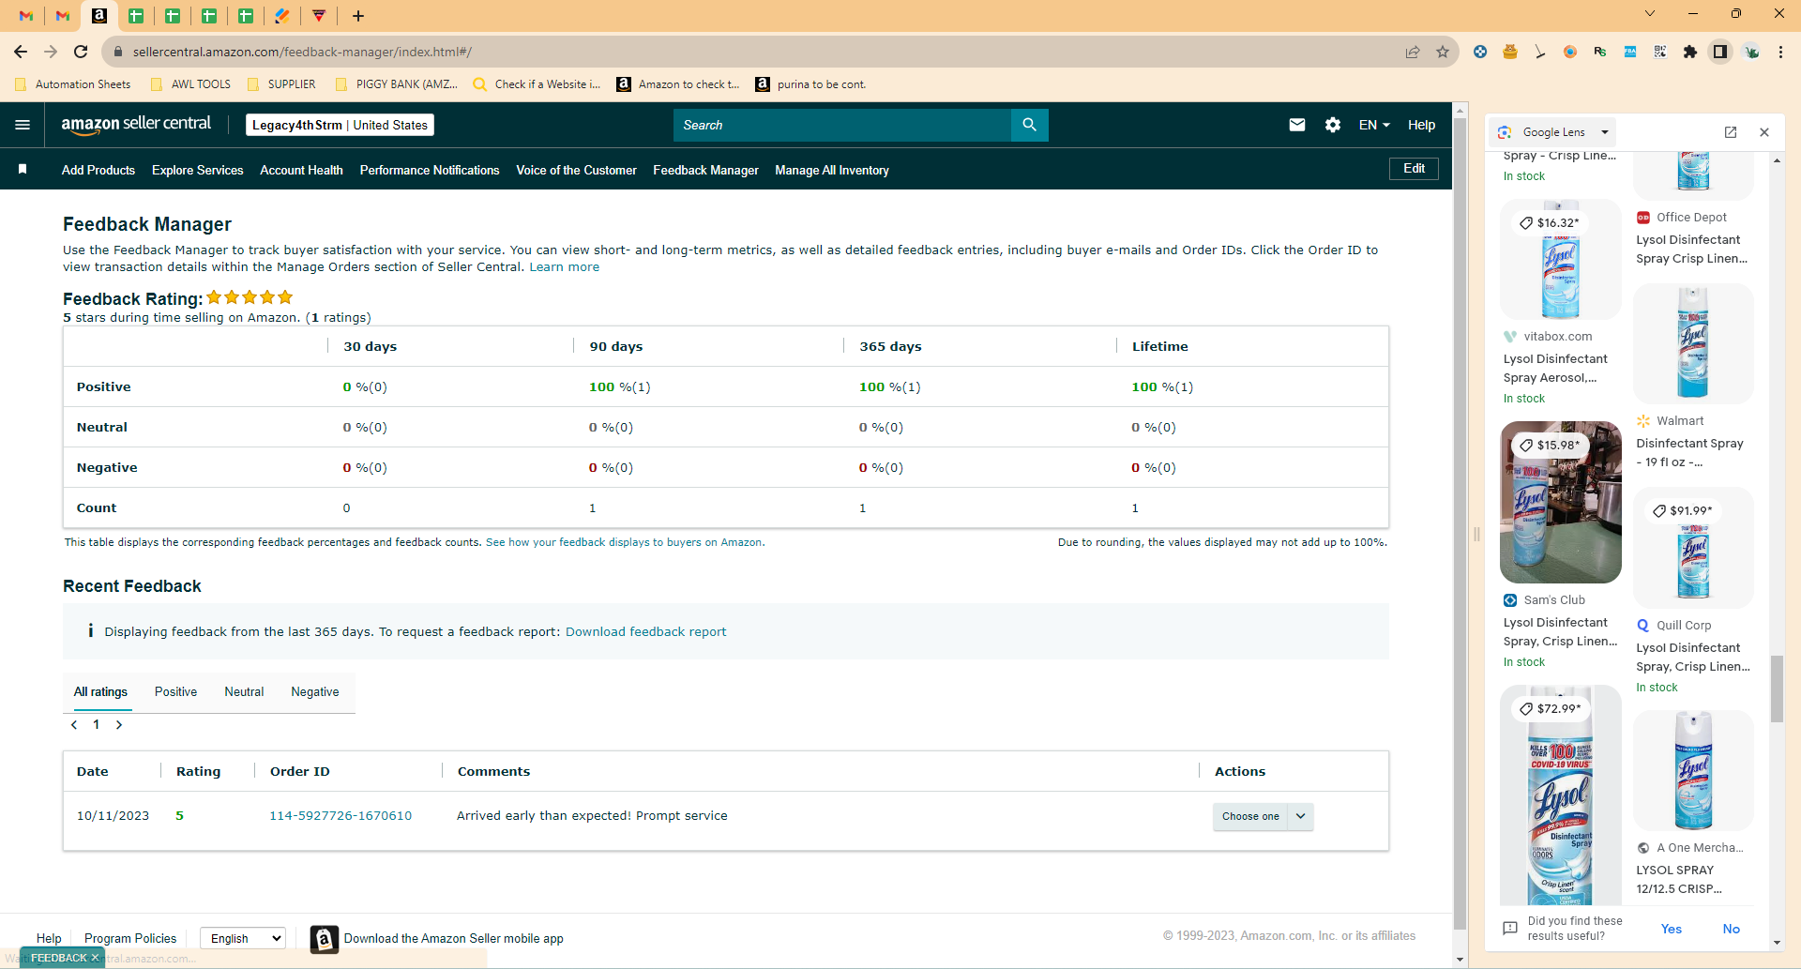The image size is (1801, 969).
Task: Go back with the browser back arrow
Action: coord(21,52)
